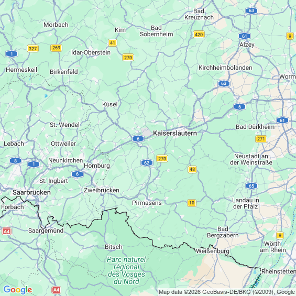296x296 pixels.
Task: Click the Pirmasens town label
Action: 147,203
